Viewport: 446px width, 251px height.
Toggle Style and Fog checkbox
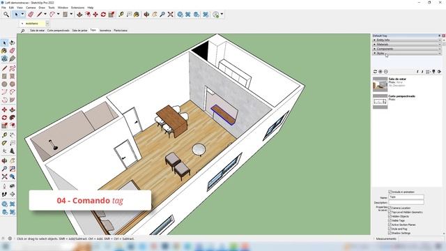point(390,229)
